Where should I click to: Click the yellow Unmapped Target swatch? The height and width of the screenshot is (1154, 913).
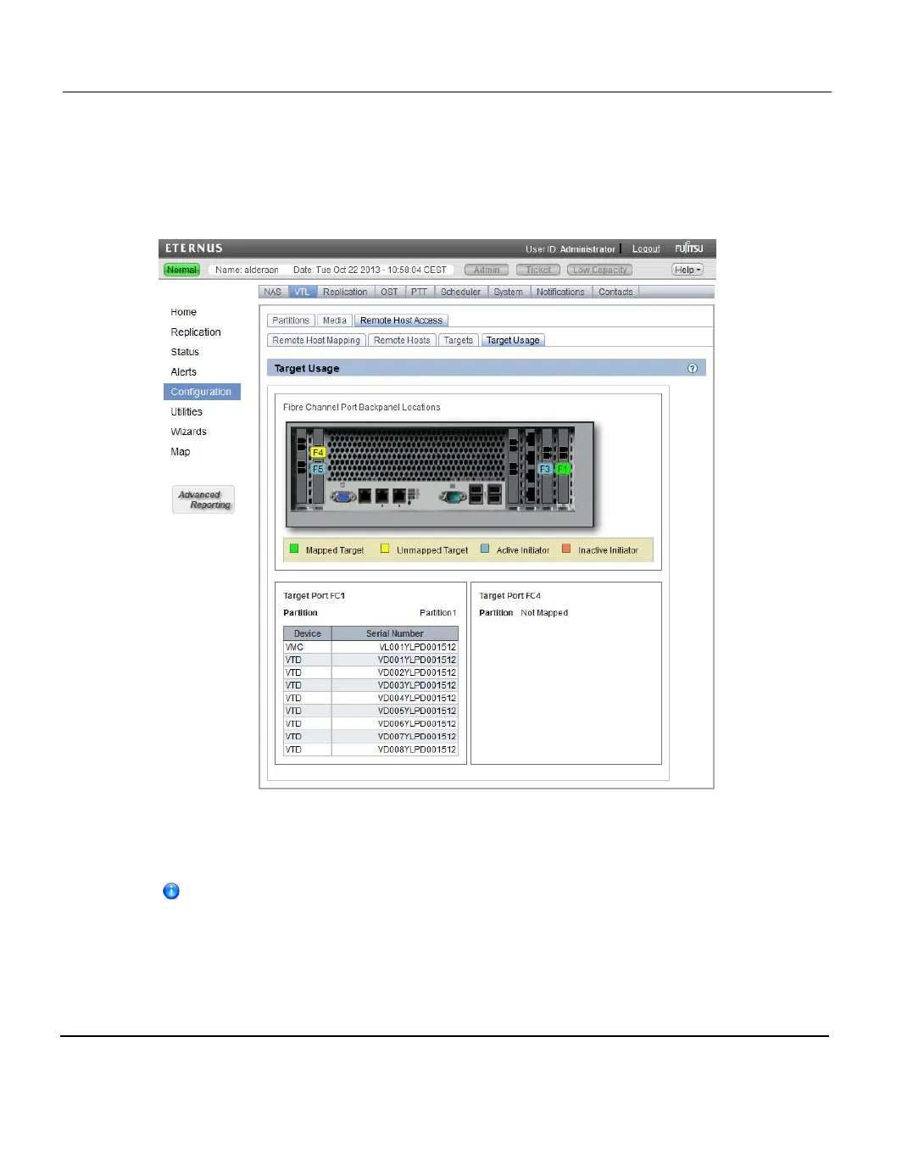coord(385,549)
